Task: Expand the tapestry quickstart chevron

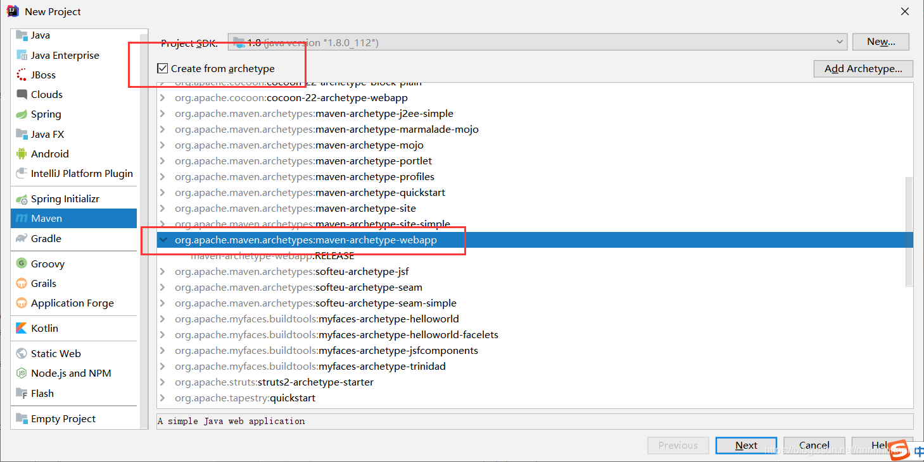Action: pyautogui.click(x=163, y=398)
